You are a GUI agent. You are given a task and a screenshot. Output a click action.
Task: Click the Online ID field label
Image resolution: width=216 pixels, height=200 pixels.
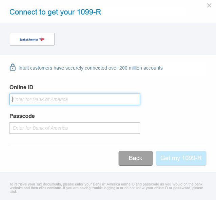tap(21, 87)
